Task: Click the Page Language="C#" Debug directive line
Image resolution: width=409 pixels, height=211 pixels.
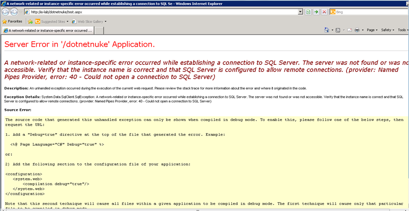Action: pyautogui.click(x=57, y=144)
